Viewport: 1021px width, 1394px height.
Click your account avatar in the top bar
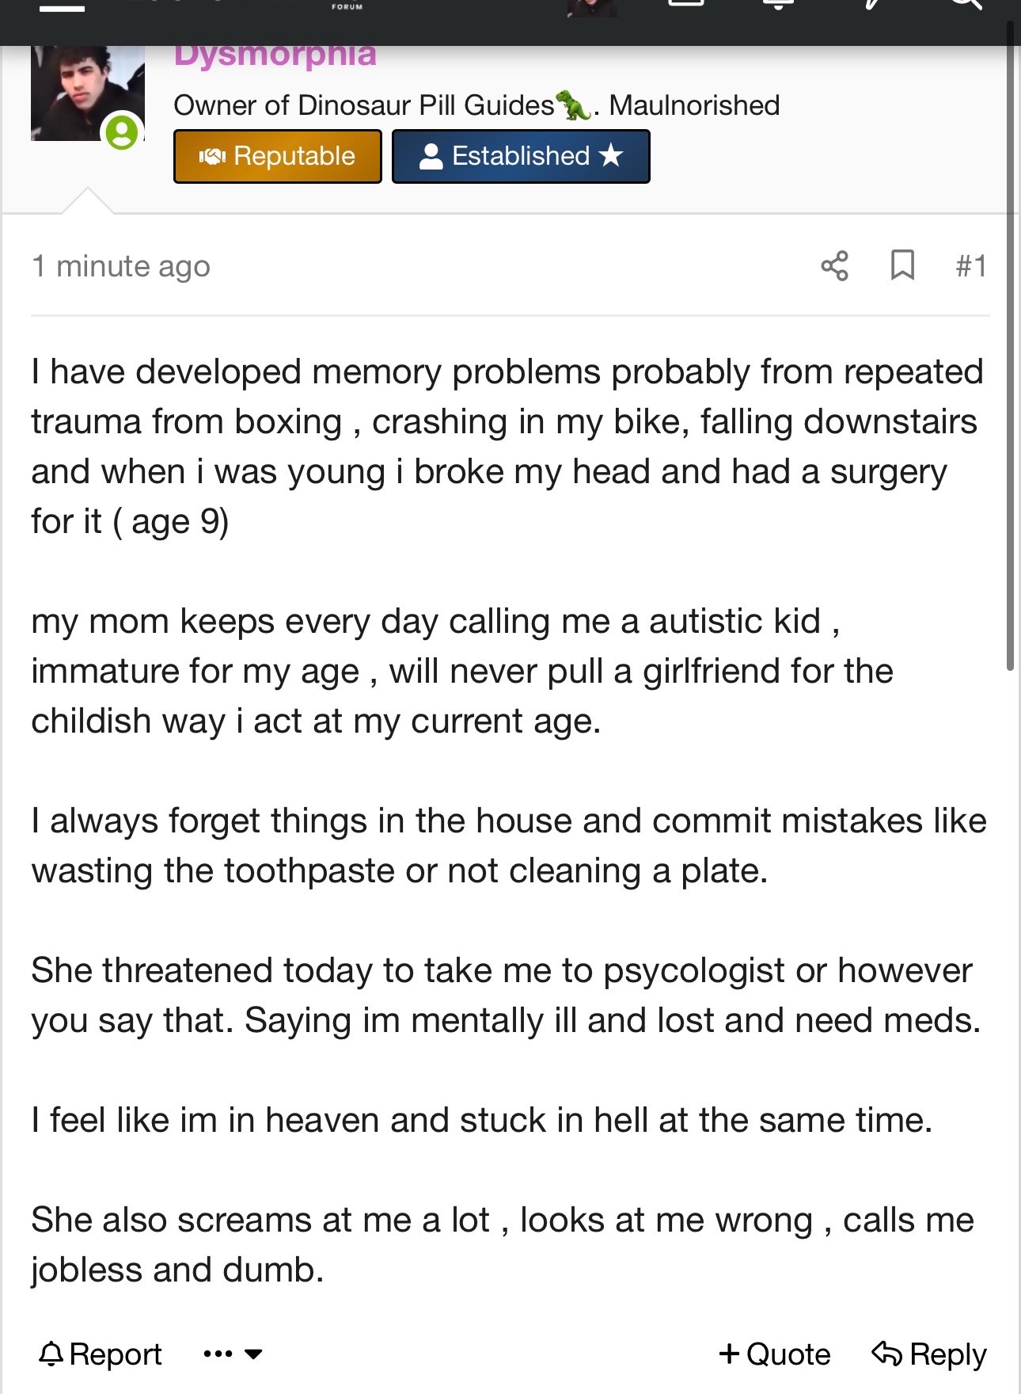(x=591, y=8)
